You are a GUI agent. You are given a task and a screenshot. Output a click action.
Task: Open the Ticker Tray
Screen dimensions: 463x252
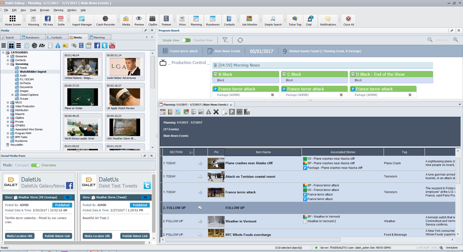[295, 20]
